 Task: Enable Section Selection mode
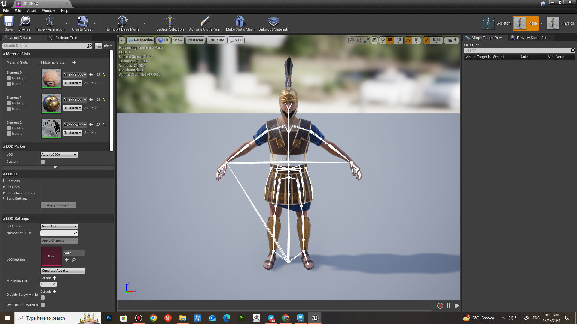pos(170,23)
